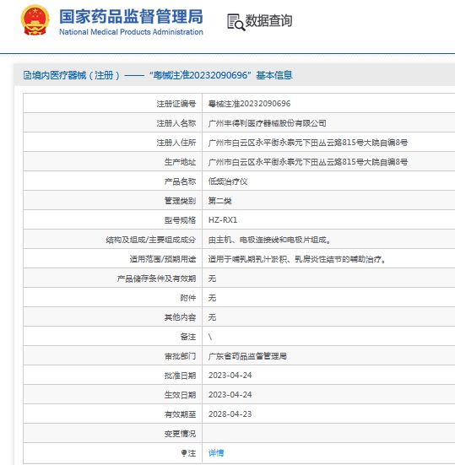
Task: Click the 由主机、电极连接线和电极片组成 value
Action: [x=269, y=240]
